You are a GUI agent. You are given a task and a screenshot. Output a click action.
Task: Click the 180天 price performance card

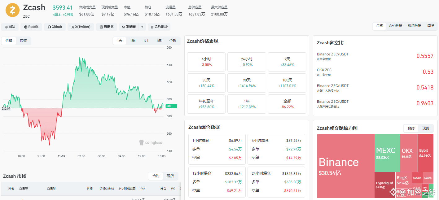click(x=287, y=83)
